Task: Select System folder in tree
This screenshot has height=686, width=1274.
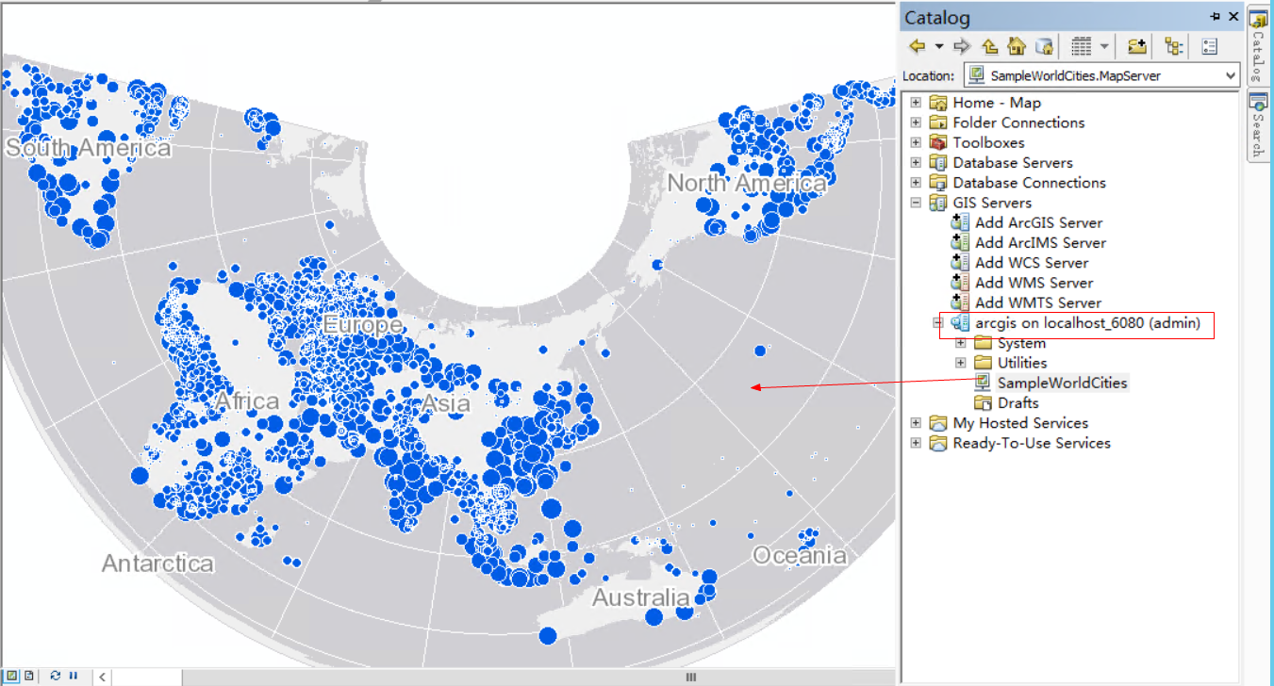Action: point(1021,343)
